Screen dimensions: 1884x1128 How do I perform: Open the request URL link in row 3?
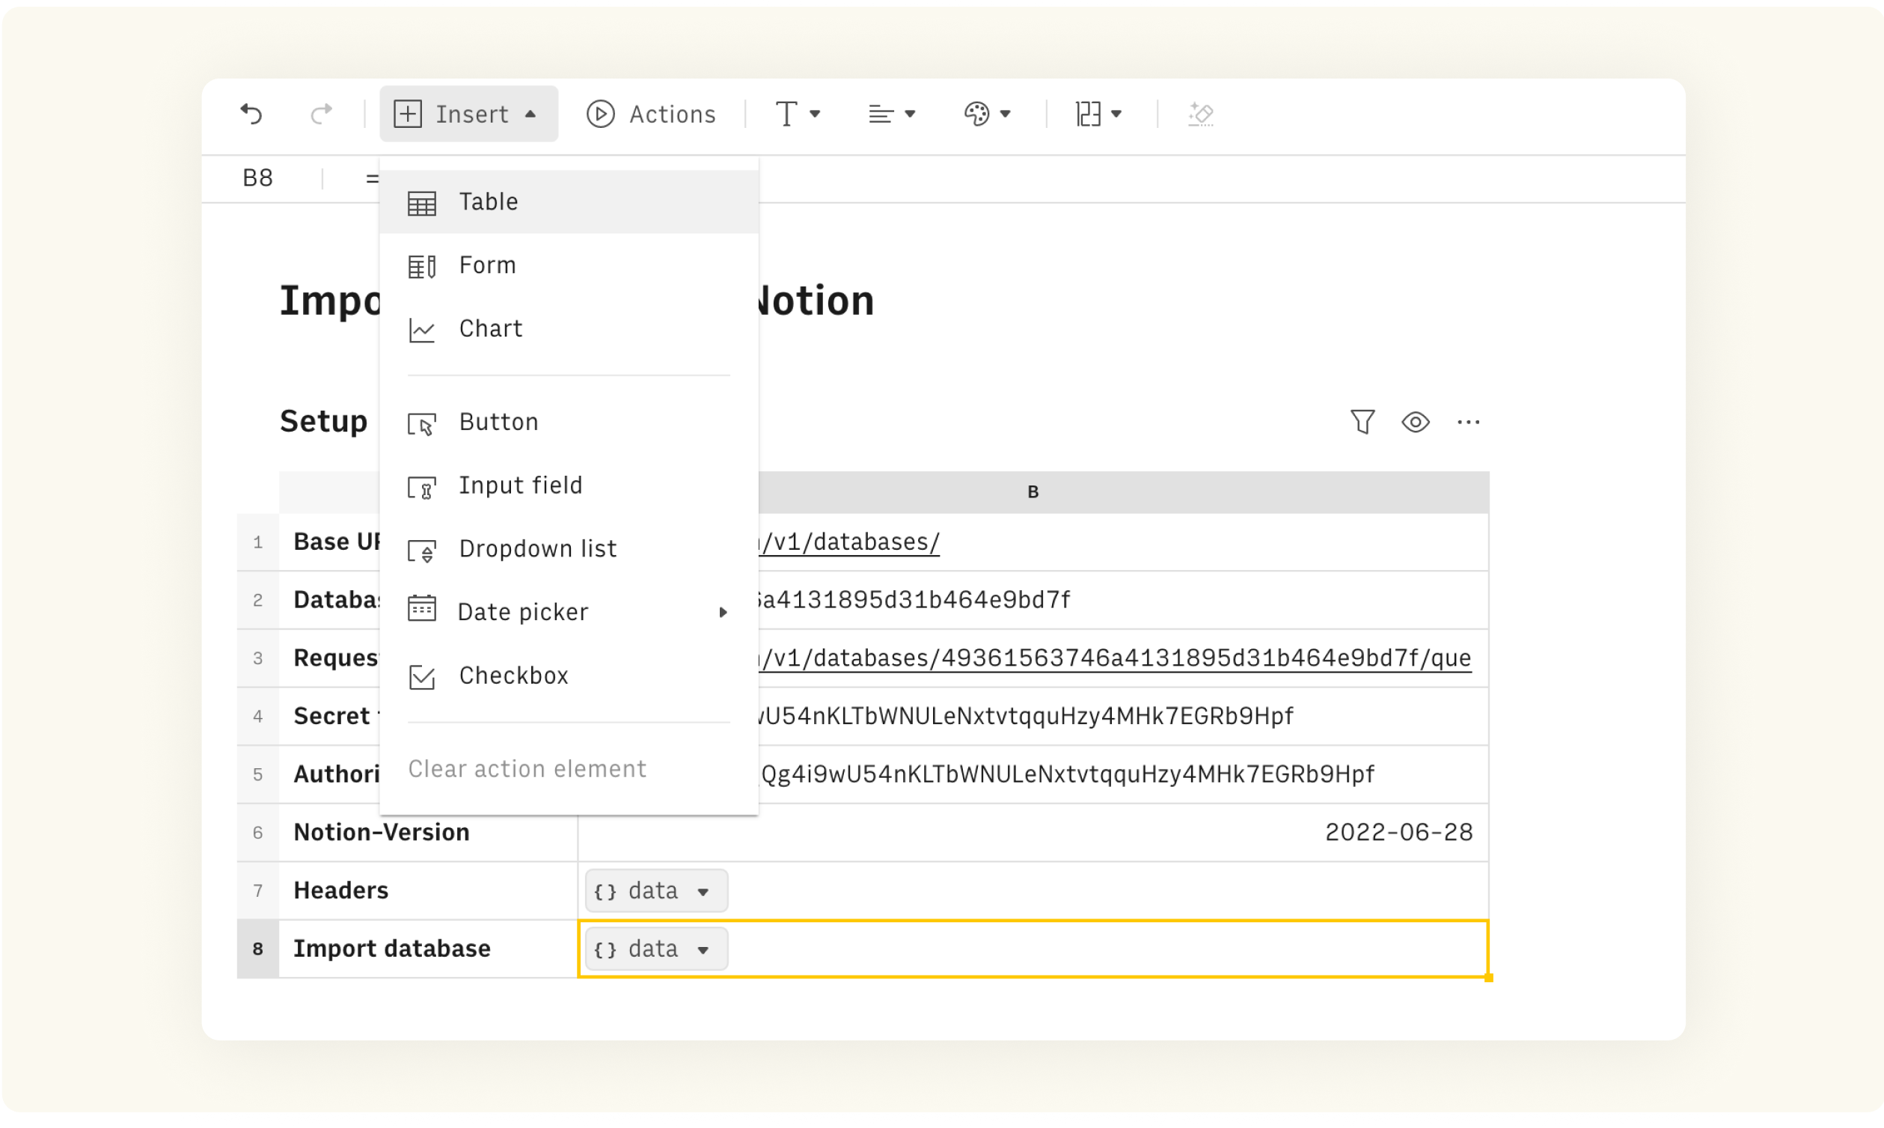pos(1115,658)
